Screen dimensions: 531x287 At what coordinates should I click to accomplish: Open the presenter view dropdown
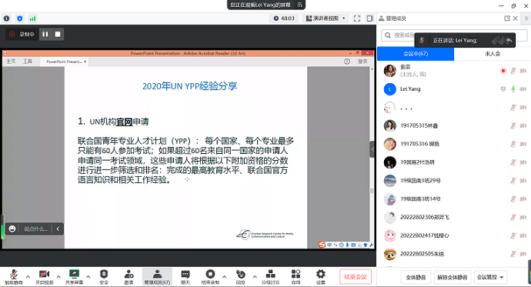(326, 18)
